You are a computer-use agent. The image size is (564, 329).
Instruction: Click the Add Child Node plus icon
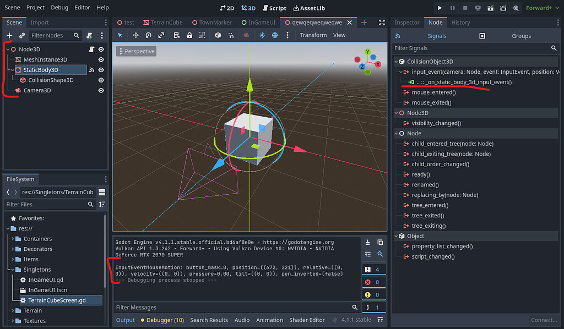point(9,35)
